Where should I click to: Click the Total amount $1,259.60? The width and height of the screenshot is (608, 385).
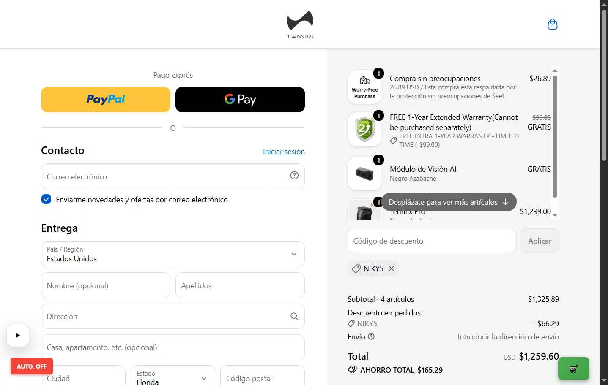point(539,356)
